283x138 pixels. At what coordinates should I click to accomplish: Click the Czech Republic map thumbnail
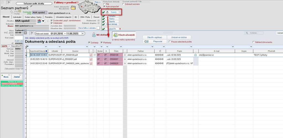(x=89, y=6)
